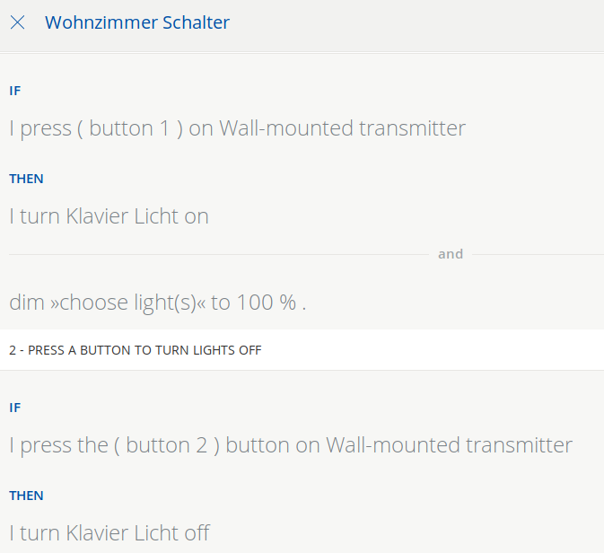Close the Wohnzimmer Schalter editor with the X

[x=17, y=23]
